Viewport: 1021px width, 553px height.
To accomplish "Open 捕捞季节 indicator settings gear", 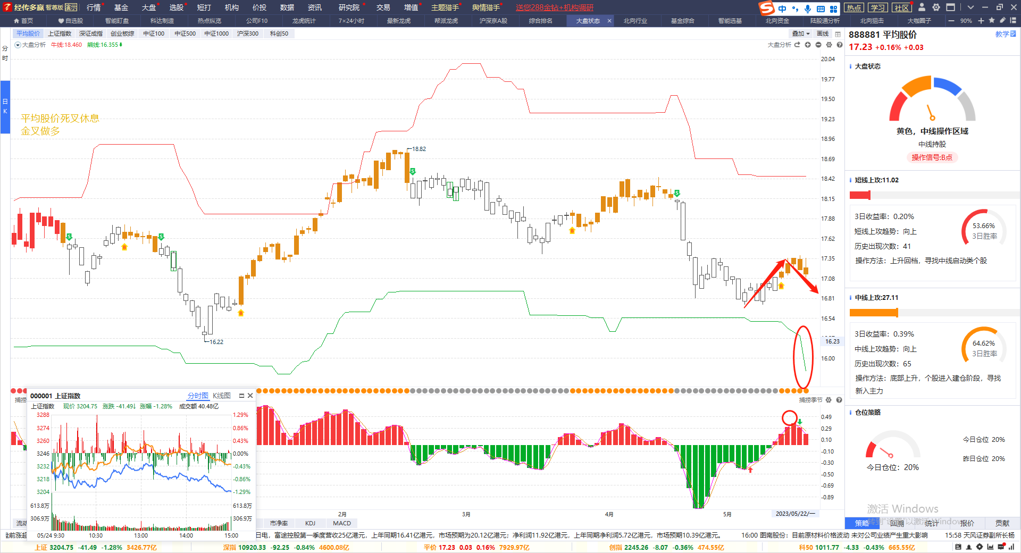I will (828, 400).
